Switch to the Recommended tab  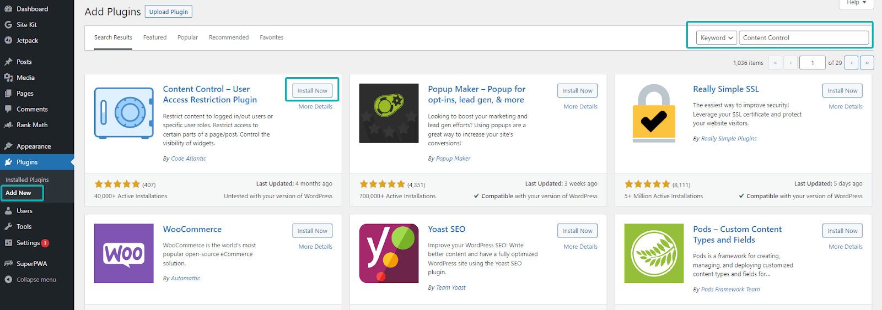tap(229, 37)
